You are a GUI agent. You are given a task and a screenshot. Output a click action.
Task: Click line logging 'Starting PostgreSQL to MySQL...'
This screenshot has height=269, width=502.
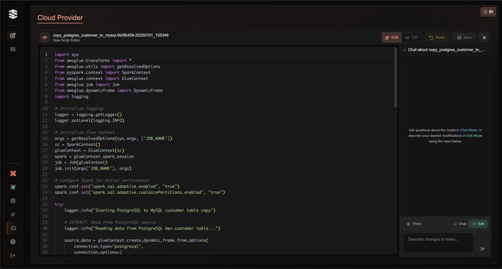pos(140,210)
